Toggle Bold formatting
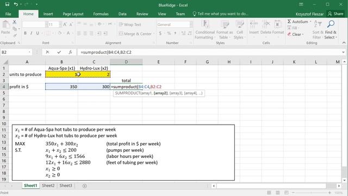The width and height of the screenshot is (348, 196). coord(25,33)
